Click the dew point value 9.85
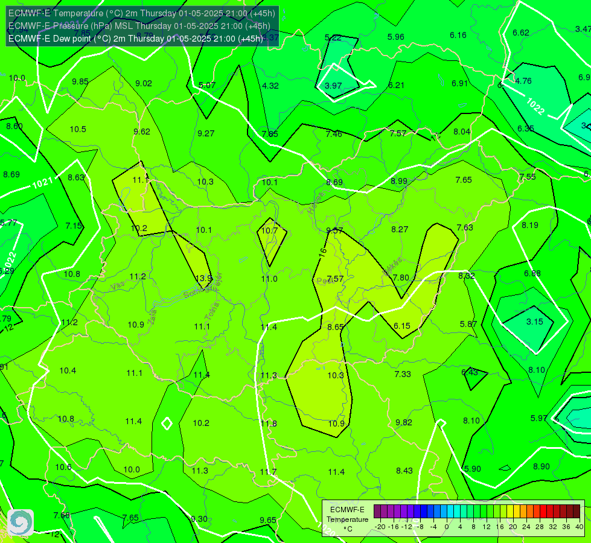The width and height of the screenshot is (591, 543). coord(80,81)
